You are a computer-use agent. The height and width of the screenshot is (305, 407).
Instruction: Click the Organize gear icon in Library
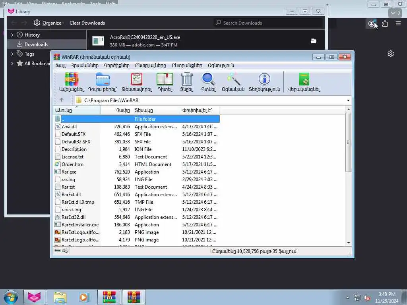point(37,23)
